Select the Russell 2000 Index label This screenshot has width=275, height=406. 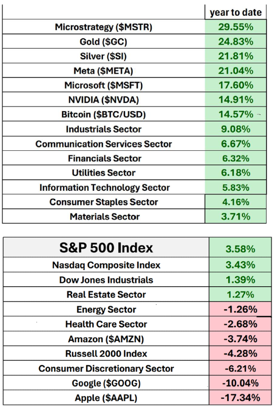coord(106,353)
